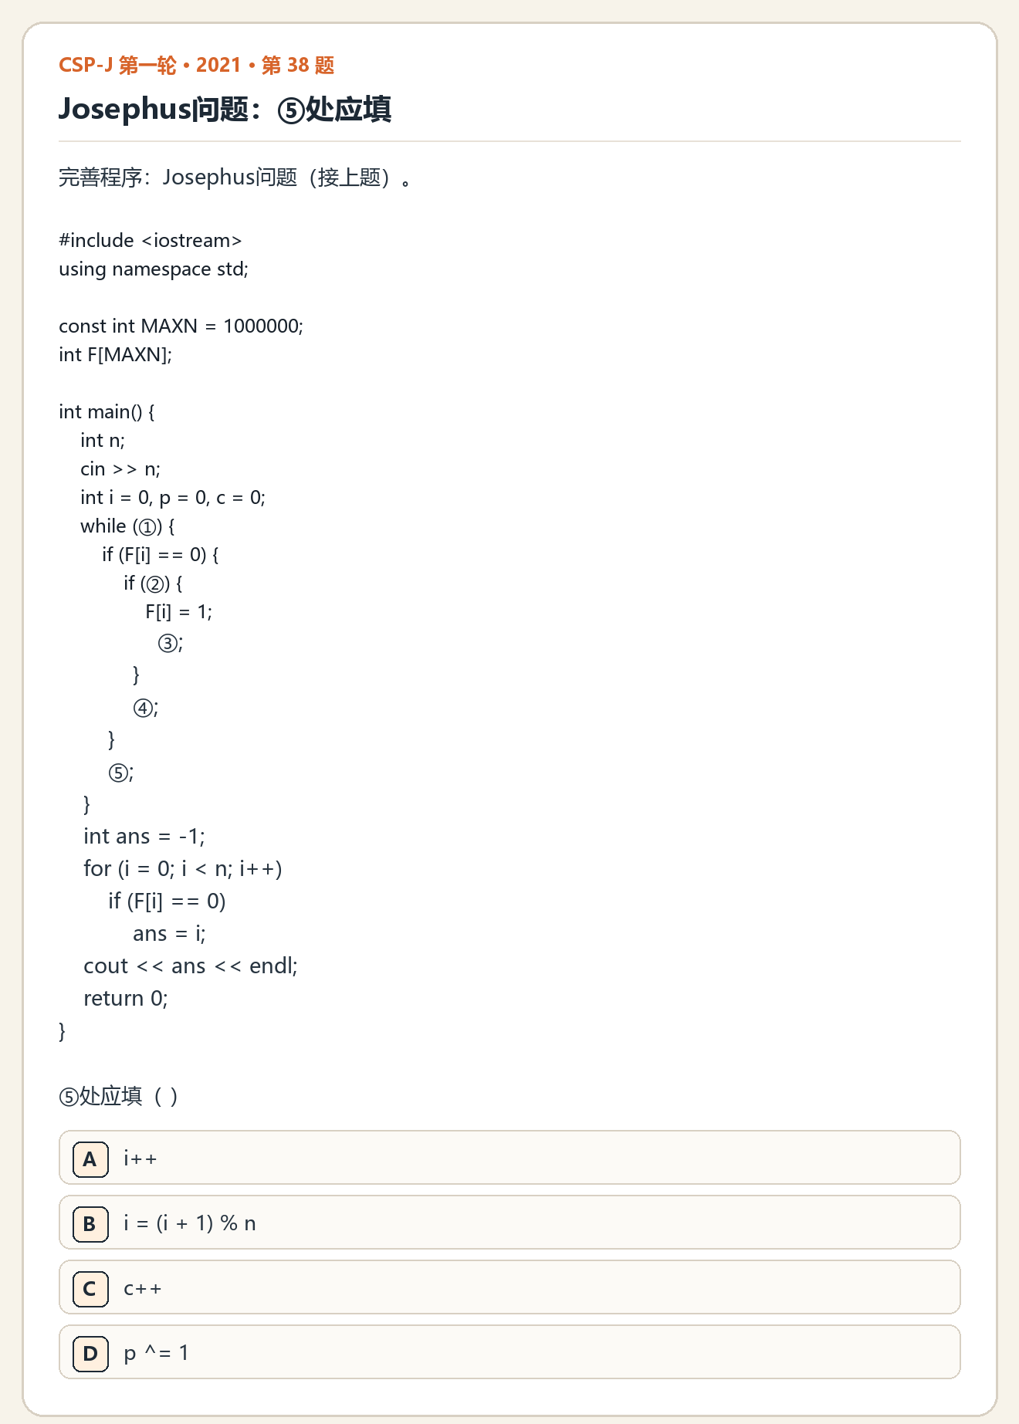Click the CSP-J 第一轮 2021 第 38 题 header

(197, 65)
